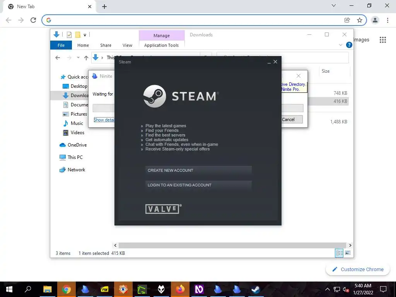Click CREATE NEW ACCOUNT in Steam
The image size is (396, 297).
click(198, 171)
